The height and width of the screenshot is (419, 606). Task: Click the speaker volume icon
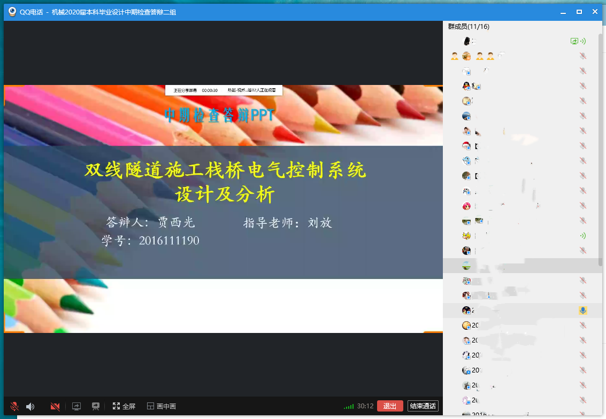[x=30, y=406]
